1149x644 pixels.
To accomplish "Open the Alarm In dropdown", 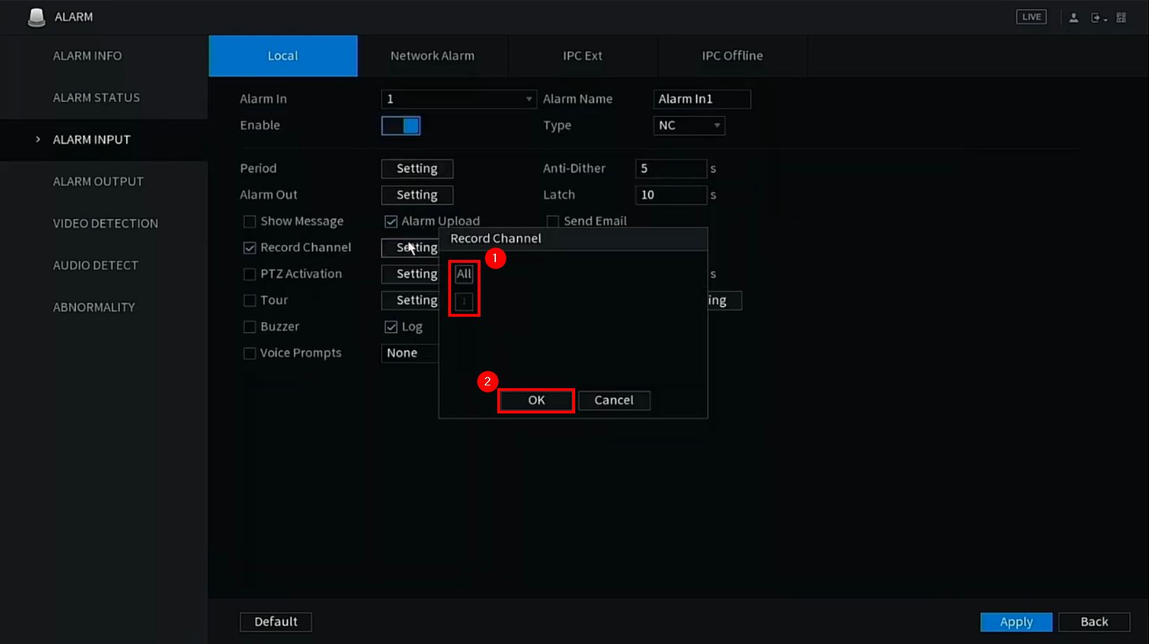I will (459, 99).
